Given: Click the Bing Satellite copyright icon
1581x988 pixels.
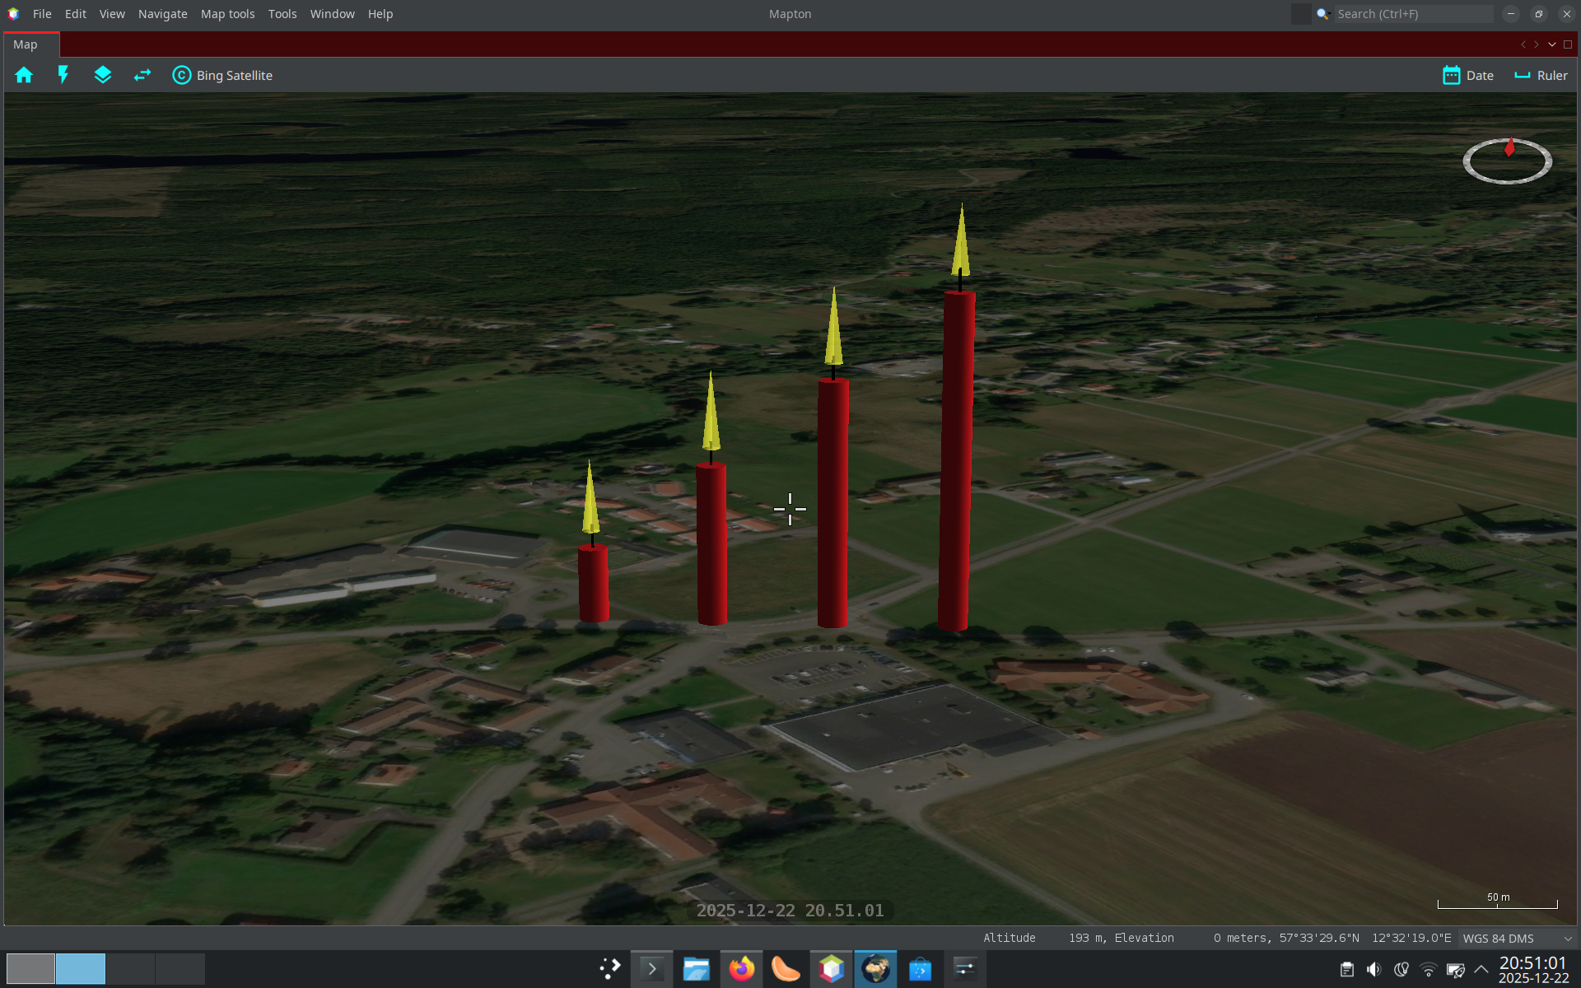Looking at the screenshot, I should click(181, 75).
